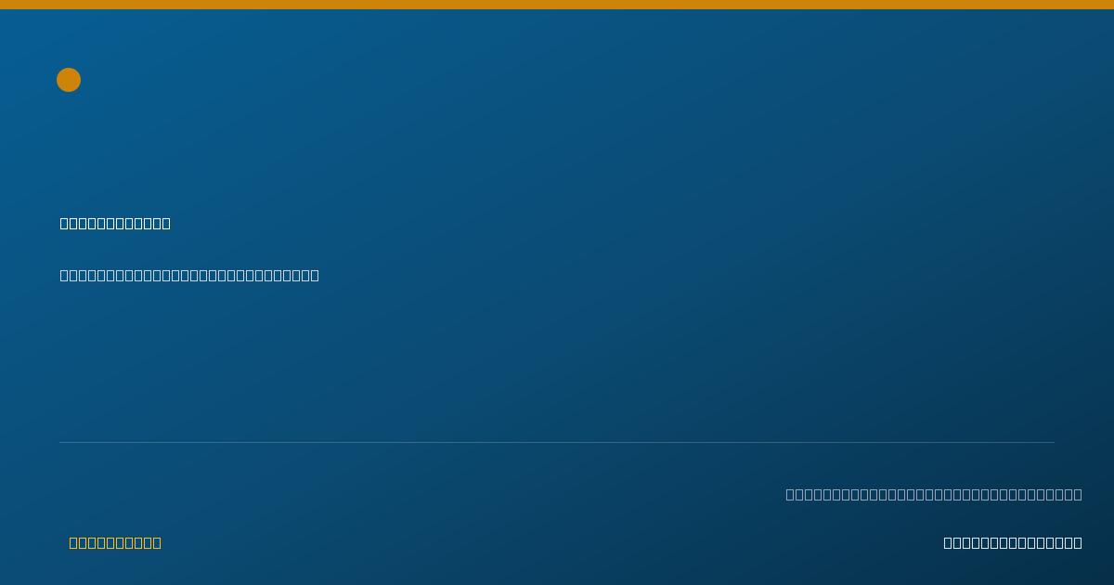Click the first character of the white heading
Screen dimensions: 1114x585
(64, 223)
